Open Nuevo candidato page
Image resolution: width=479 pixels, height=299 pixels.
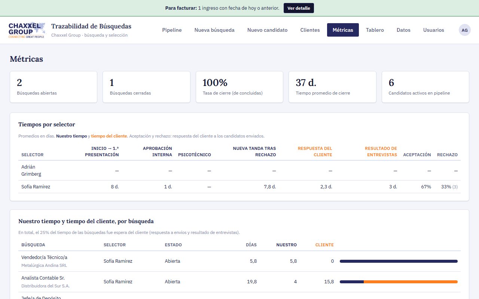[267, 30]
